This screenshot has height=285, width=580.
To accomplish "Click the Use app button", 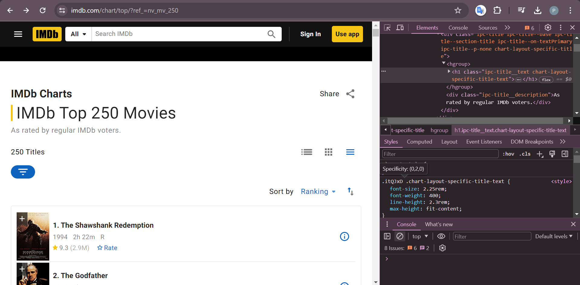I will [x=347, y=34].
